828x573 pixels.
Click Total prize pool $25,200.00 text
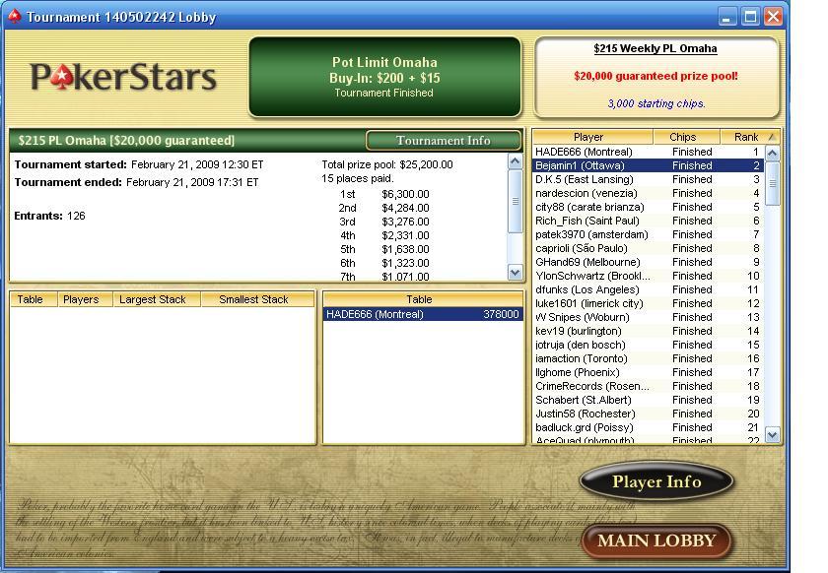[x=387, y=164]
